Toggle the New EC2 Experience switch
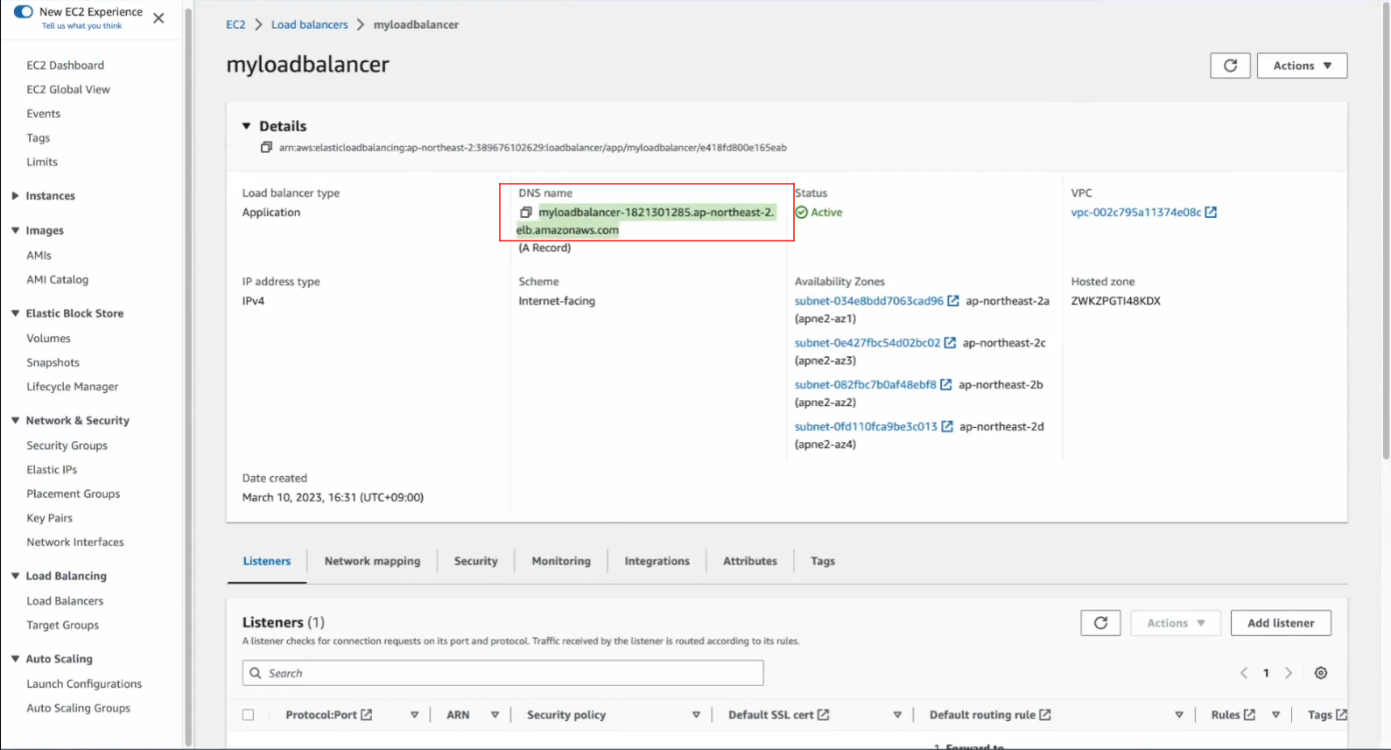This screenshot has height=750, width=1391. click(24, 11)
